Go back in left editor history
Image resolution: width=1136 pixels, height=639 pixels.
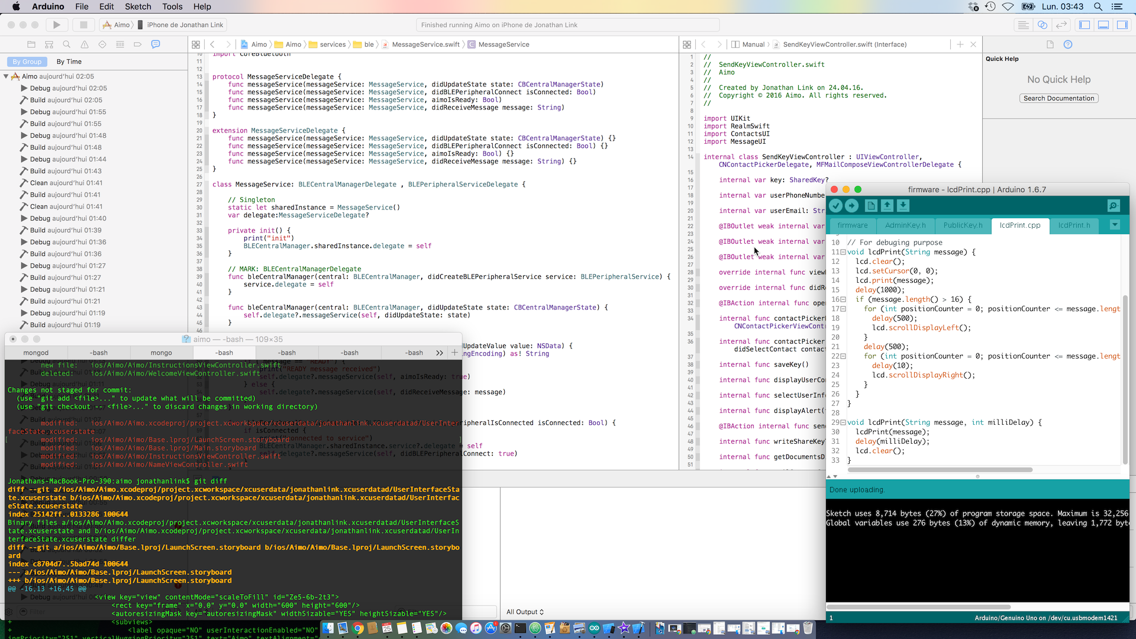pos(212,44)
